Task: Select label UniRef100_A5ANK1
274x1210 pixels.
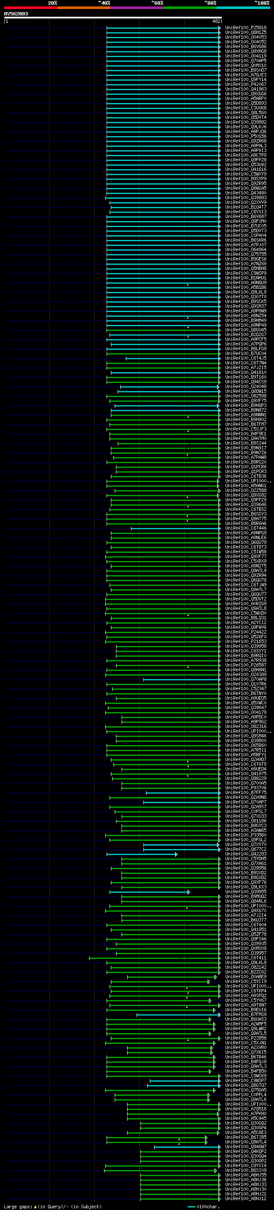Action: 245,486
